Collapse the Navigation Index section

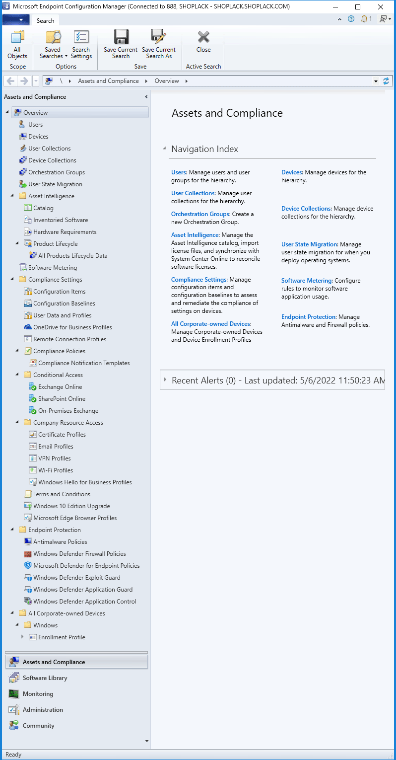(164, 149)
